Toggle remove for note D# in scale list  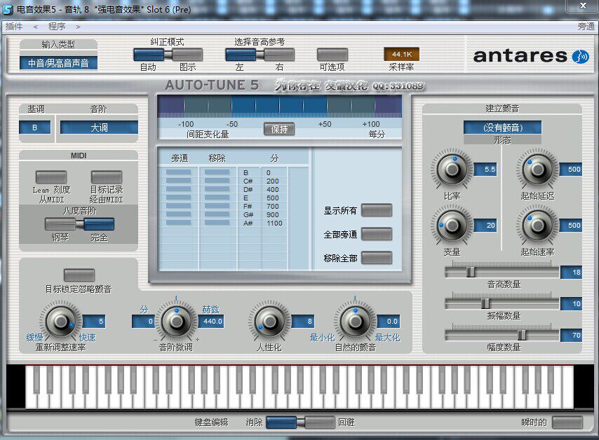[x=217, y=189]
